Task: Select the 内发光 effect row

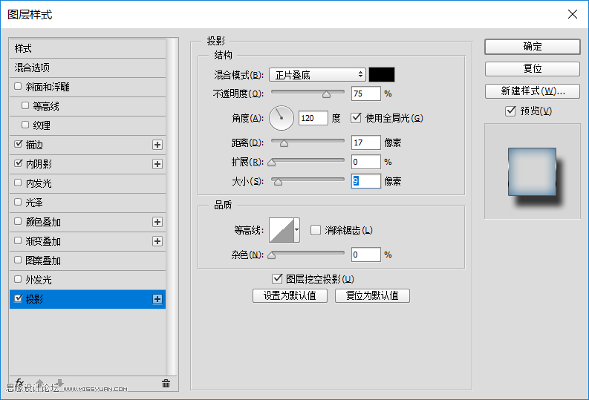Action: (x=88, y=183)
